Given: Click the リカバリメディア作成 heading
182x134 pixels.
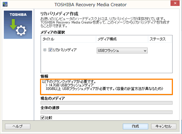Looking at the screenshot, I should tap(59, 14).
